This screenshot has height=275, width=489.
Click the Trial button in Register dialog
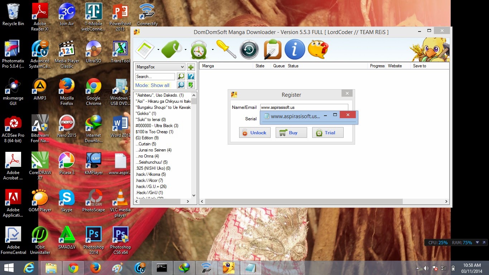328,132
